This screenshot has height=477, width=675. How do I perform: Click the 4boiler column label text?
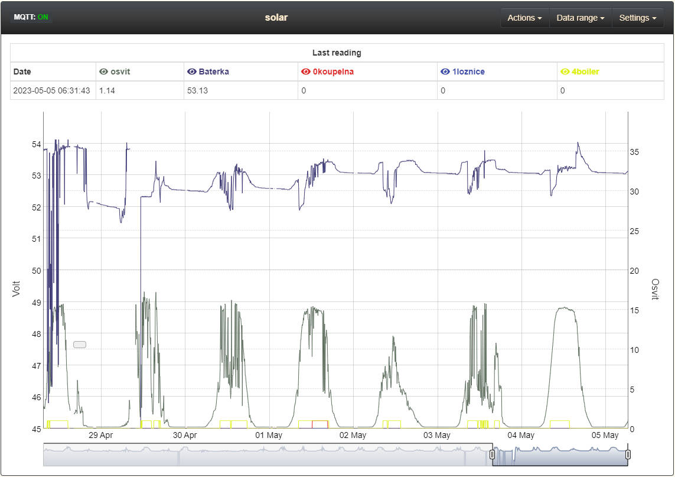[x=585, y=72]
